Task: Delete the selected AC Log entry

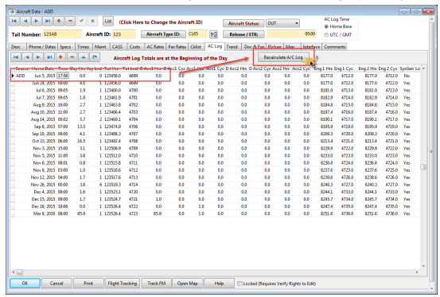Action: click(72, 57)
